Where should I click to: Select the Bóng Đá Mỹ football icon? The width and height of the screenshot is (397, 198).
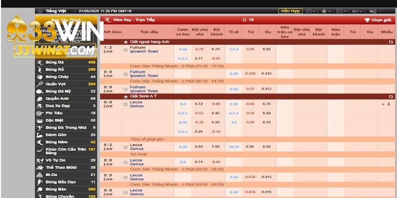40,92
